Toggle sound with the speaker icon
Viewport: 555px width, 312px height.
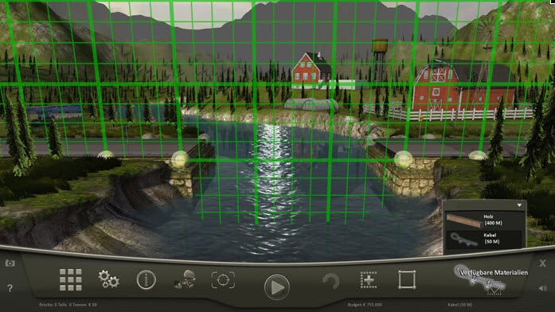click(542, 288)
